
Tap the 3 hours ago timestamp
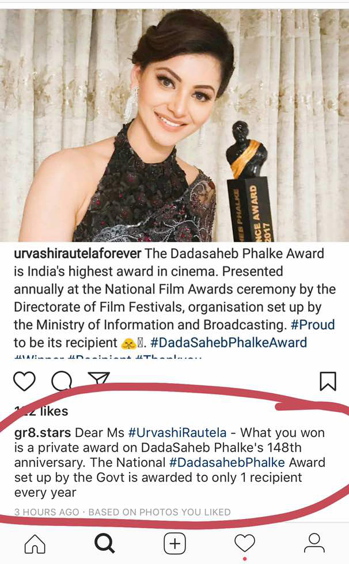coord(47,512)
